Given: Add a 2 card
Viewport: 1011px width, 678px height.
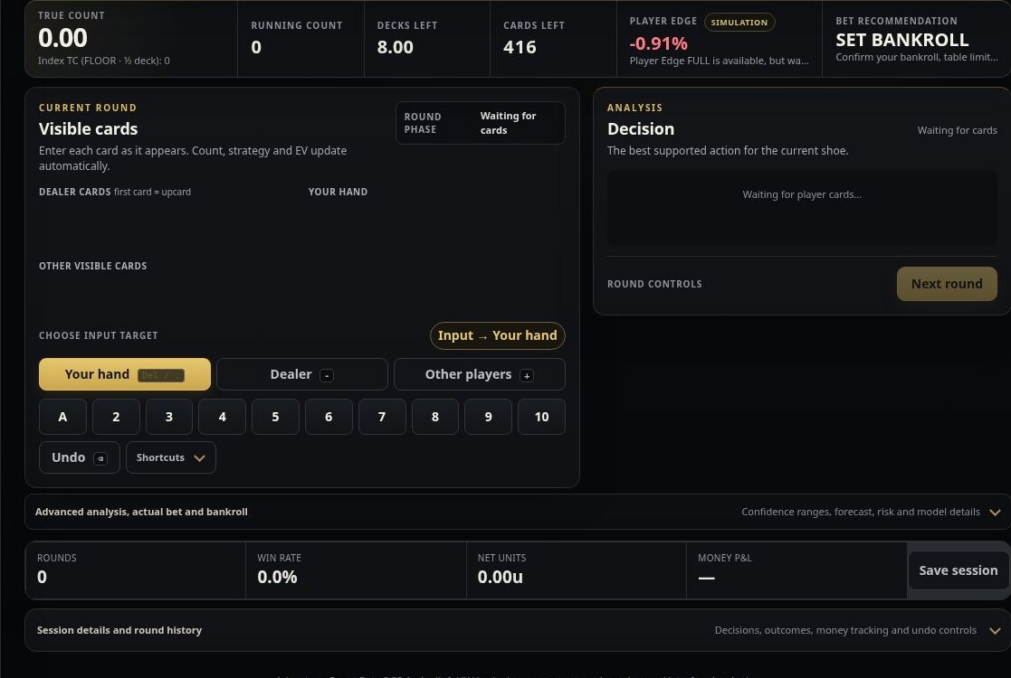Looking at the screenshot, I should click(x=116, y=417).
